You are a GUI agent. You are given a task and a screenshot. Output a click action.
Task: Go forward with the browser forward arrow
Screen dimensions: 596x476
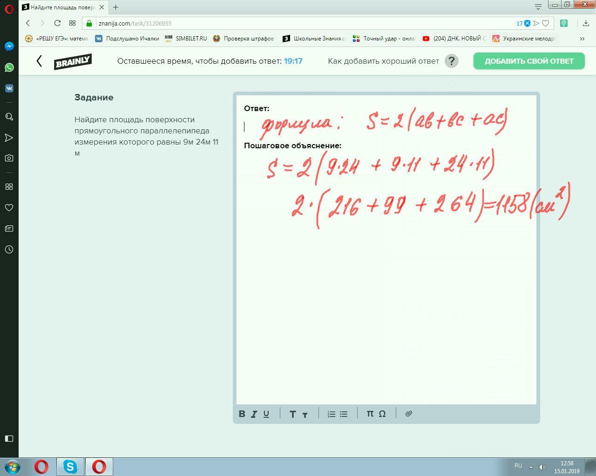coord(42,23)
